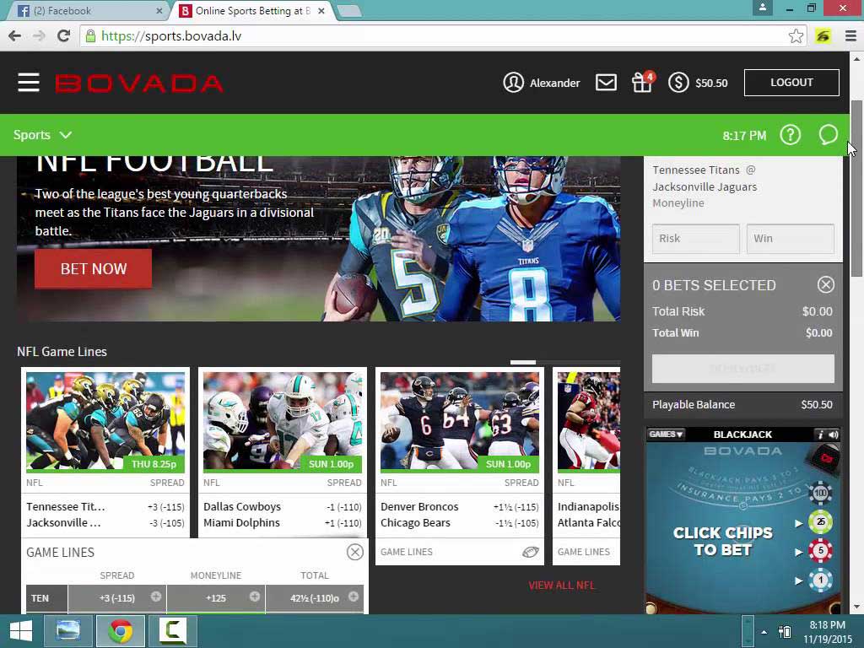Click the Win input field
This screenshot has width=864, height=648.
point(790,239)
